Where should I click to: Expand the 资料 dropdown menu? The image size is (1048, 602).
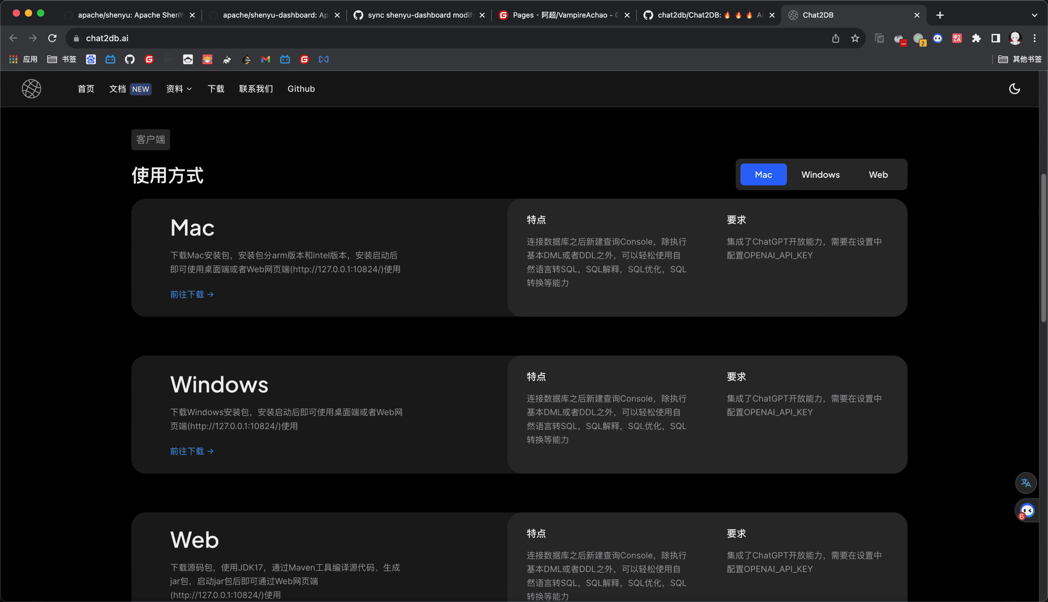click(x=179, y=88)
